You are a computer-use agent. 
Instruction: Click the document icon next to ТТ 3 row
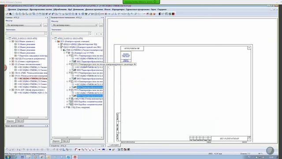(72, 73)
